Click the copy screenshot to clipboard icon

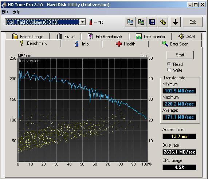[x=141, y=22]
